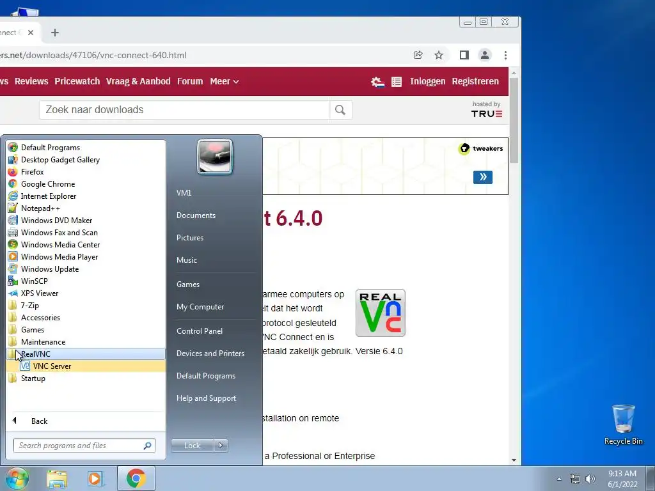Open the tweakers list view icon

pyautogui.click(x=397, y=82)
